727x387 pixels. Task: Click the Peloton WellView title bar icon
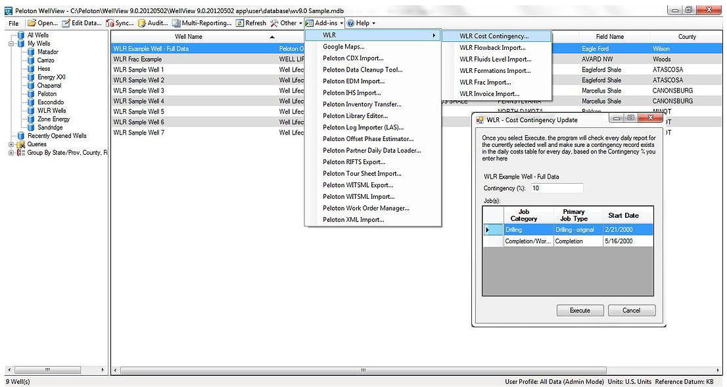click(x=9, y=10)
